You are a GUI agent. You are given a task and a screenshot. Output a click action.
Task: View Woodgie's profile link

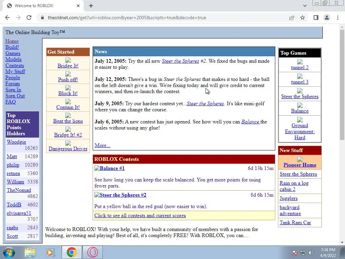click(x=16, y=142)
